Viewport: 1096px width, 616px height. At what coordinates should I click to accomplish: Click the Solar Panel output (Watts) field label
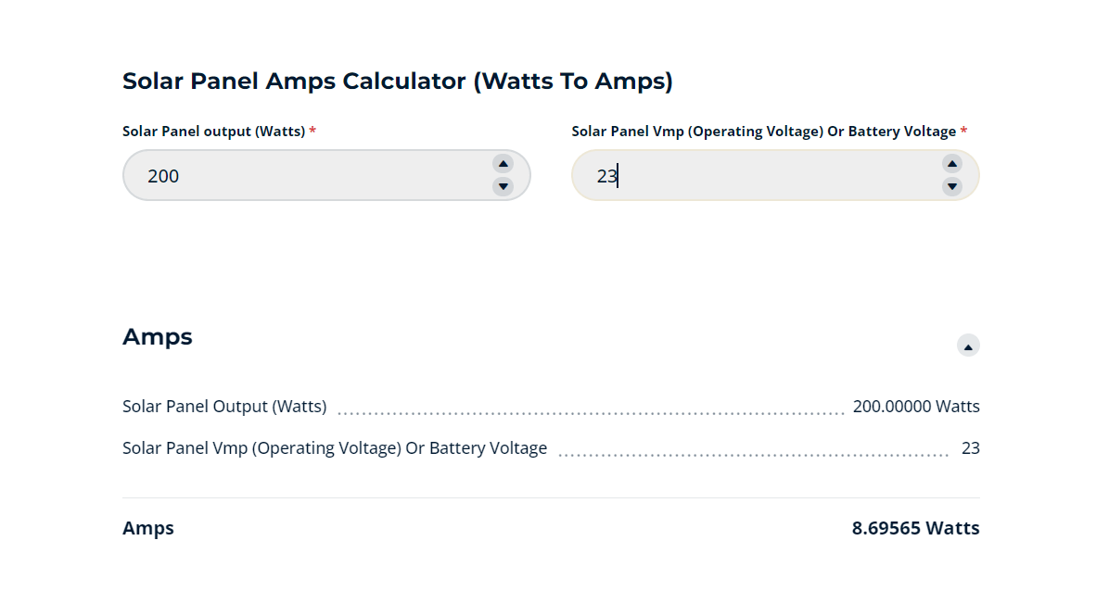point(213,131)
